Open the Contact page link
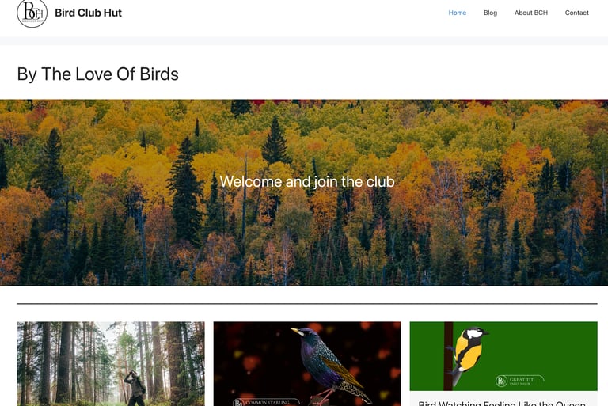Screen dimensions: 608x406 coord(576,13)
